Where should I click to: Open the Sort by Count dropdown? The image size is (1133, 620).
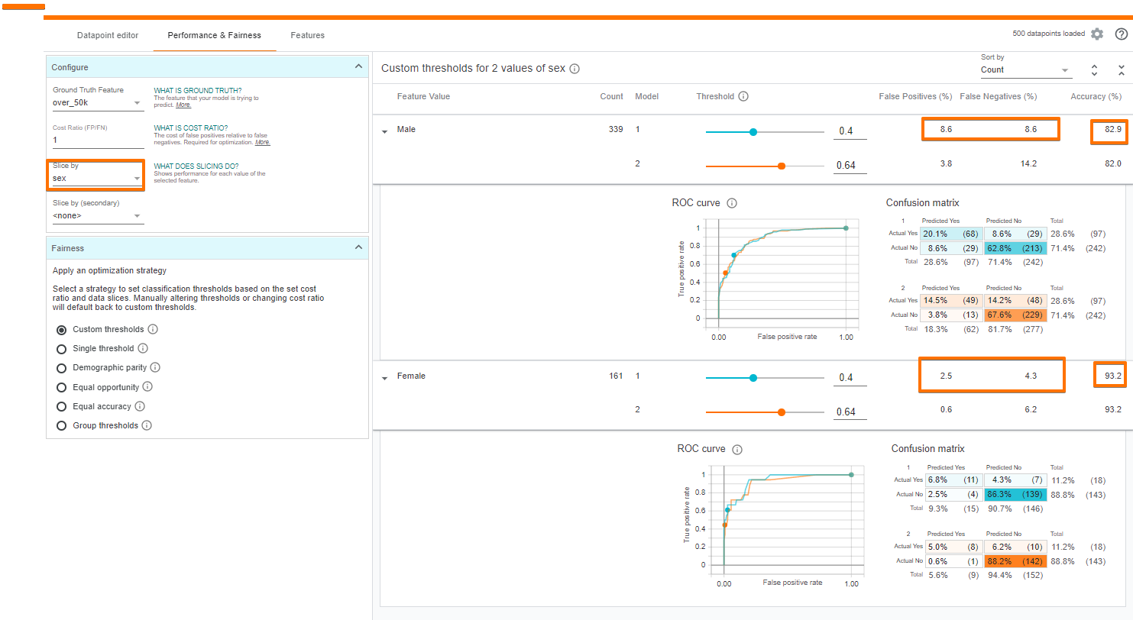click(1026, 70)
